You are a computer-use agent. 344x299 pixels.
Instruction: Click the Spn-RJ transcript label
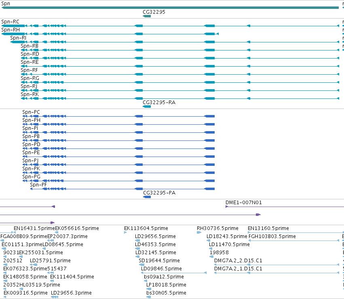point(29,86)
